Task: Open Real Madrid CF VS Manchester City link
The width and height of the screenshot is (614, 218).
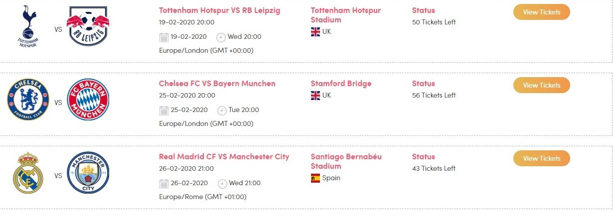Action: point(224,157)
